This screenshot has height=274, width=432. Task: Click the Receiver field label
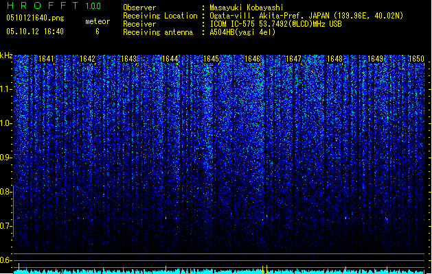coord(139,24)
